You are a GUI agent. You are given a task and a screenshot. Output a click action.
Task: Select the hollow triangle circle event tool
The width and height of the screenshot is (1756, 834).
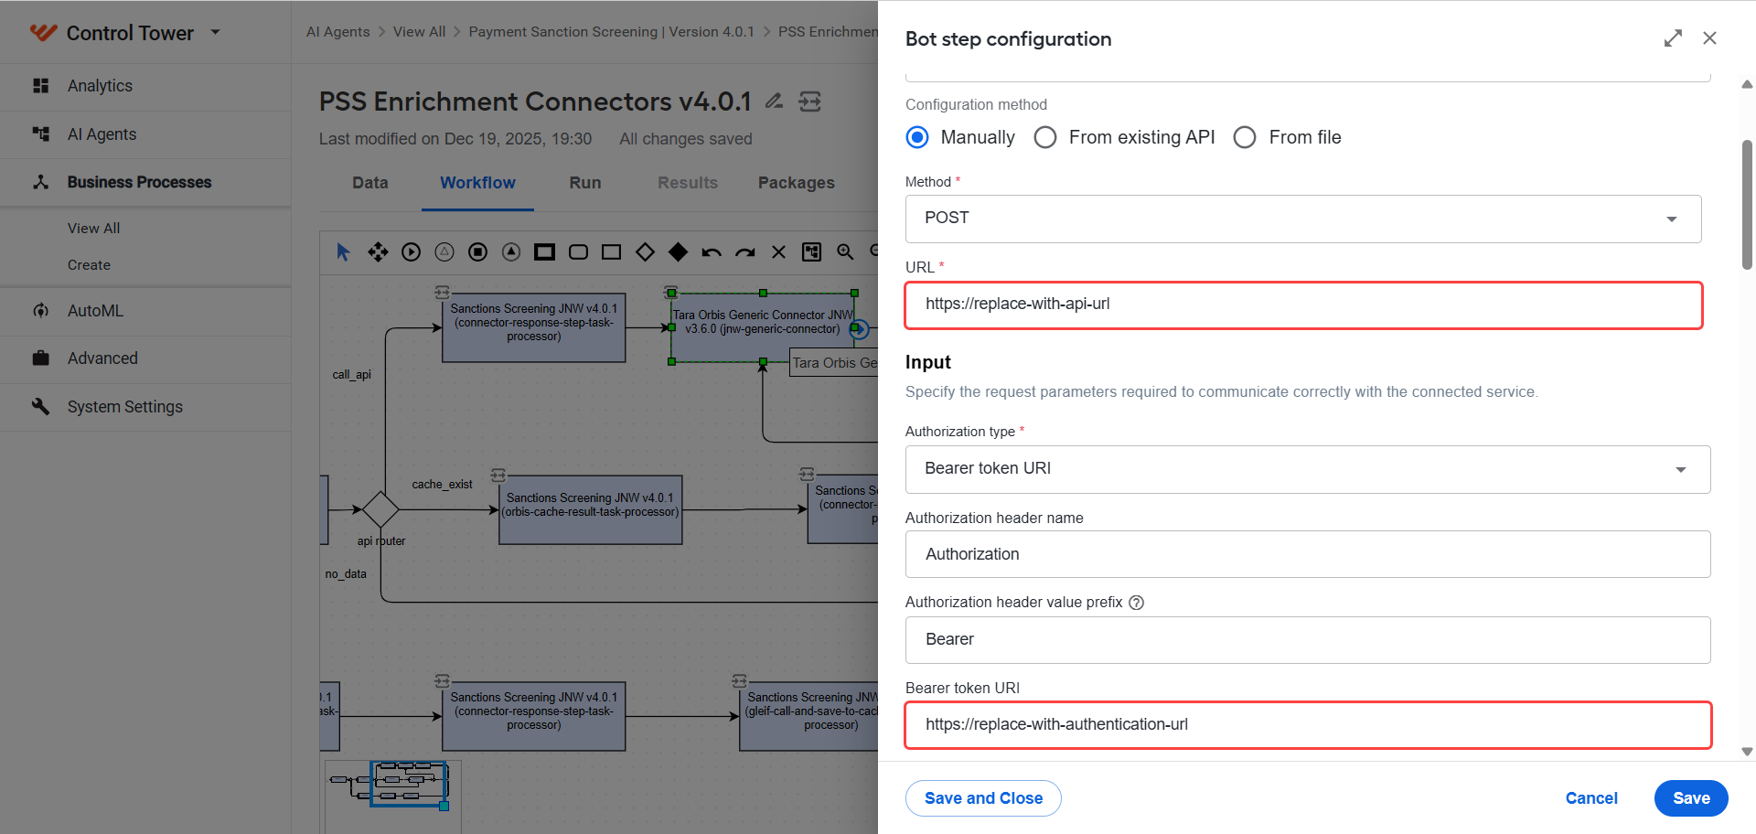444,252
